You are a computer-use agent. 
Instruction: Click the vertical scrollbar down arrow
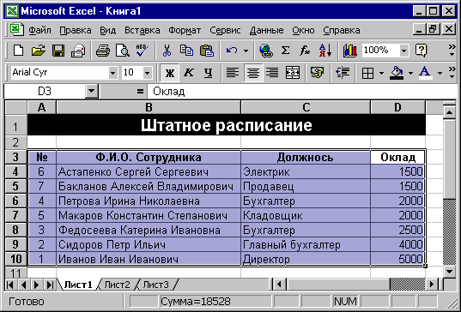[449, 272]
